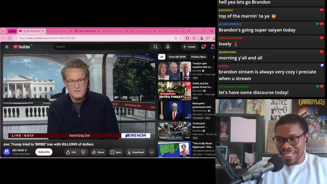Image resolution: width=327 pixels, height=184 pixels.
Task: Subscribe to the MS NOW channel
Action: tap(44, 152)
